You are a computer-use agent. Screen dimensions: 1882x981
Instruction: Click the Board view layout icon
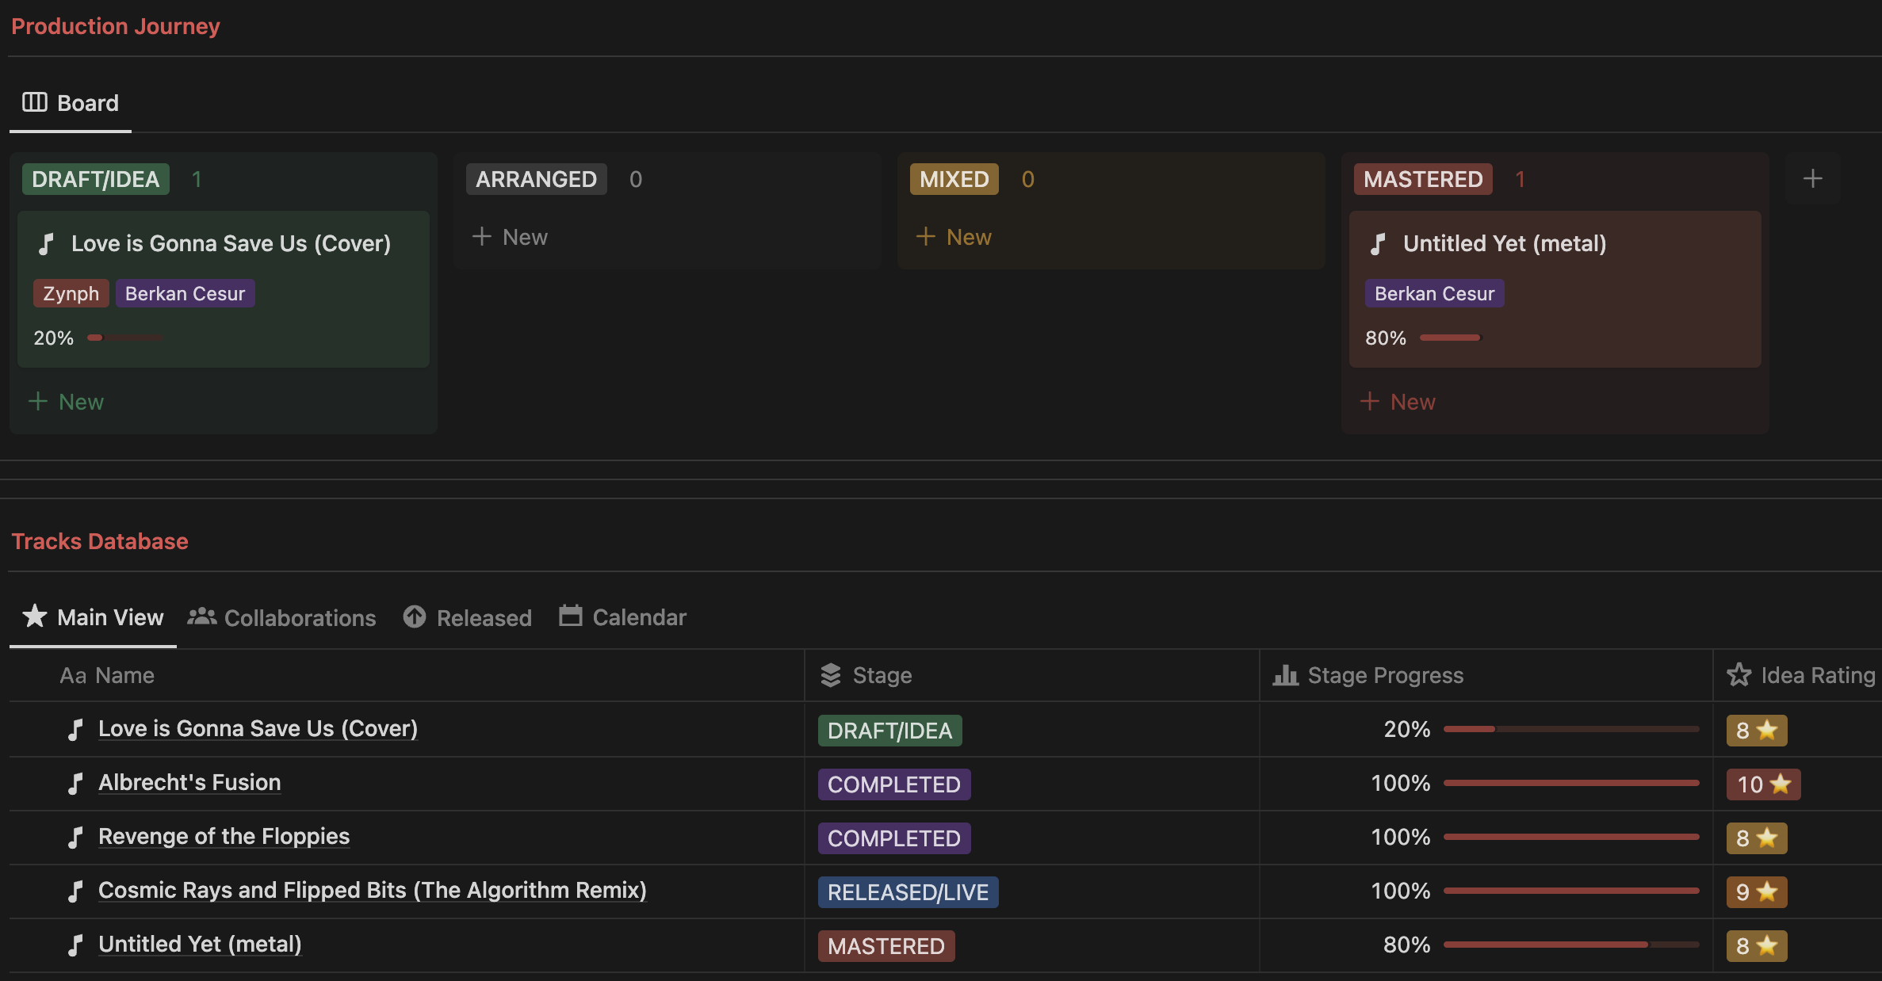point(35,102)
